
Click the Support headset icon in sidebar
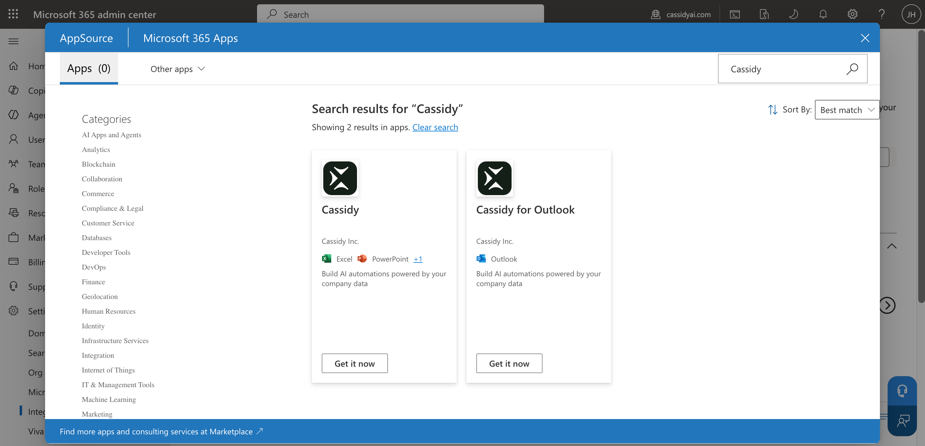(13, 286)
